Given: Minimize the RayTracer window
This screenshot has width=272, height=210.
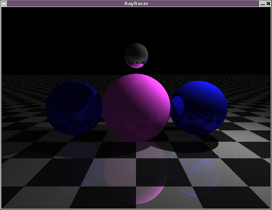Looking at the screenshot, I should (x=263, y=4).
